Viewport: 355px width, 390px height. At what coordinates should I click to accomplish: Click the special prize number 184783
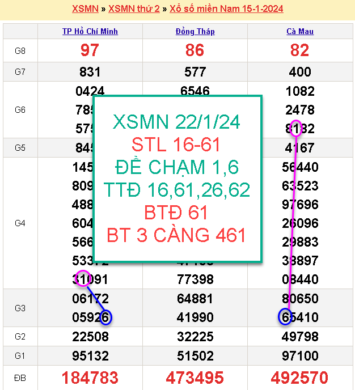click(90, 378)
